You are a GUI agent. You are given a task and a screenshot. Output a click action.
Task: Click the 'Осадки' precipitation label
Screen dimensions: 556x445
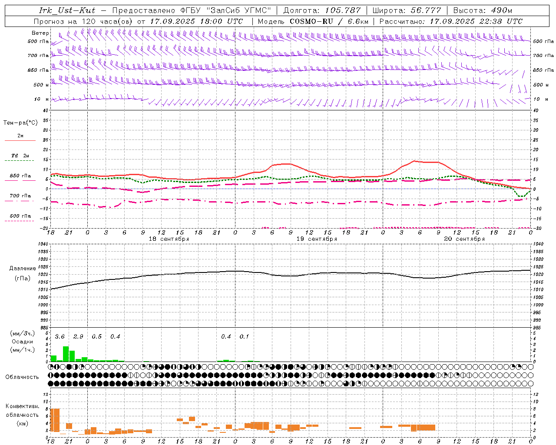pos(23,342)
